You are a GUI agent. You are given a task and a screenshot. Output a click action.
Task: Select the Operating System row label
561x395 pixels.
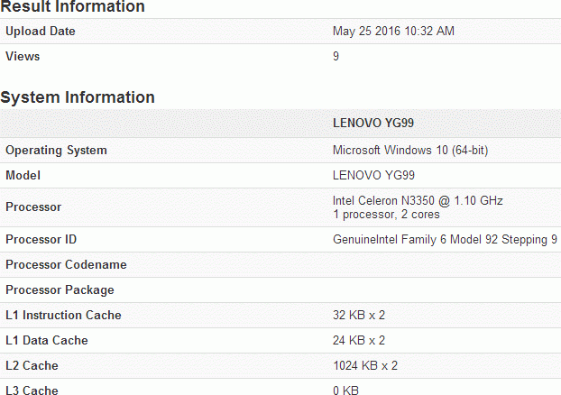[x=56, y=150]
